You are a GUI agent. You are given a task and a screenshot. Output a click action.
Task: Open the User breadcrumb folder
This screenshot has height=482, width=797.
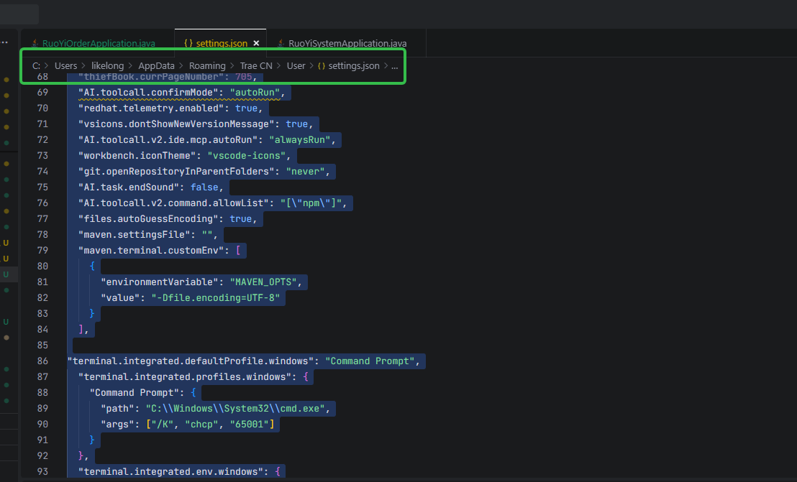pyautogui.click(x=296, y=66)
